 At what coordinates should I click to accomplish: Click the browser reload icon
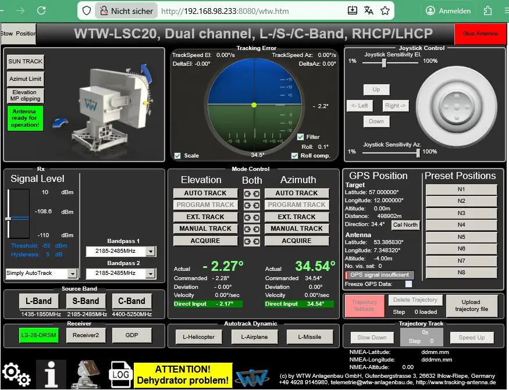(41, 10)
